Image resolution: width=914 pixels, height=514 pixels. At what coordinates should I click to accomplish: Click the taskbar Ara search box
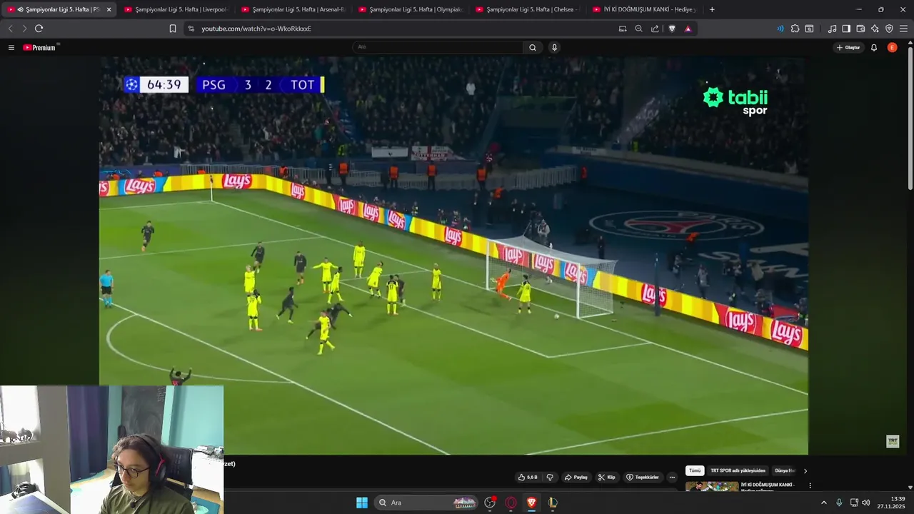pyautogui.click(x=426, y=503)
